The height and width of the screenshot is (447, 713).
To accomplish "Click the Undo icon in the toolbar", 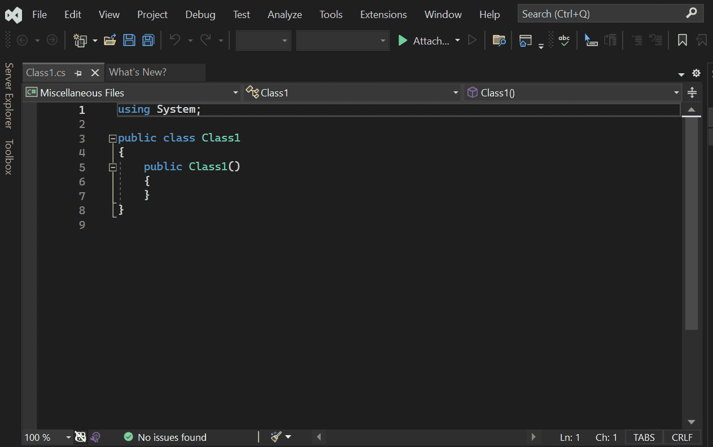I will 175,40.
